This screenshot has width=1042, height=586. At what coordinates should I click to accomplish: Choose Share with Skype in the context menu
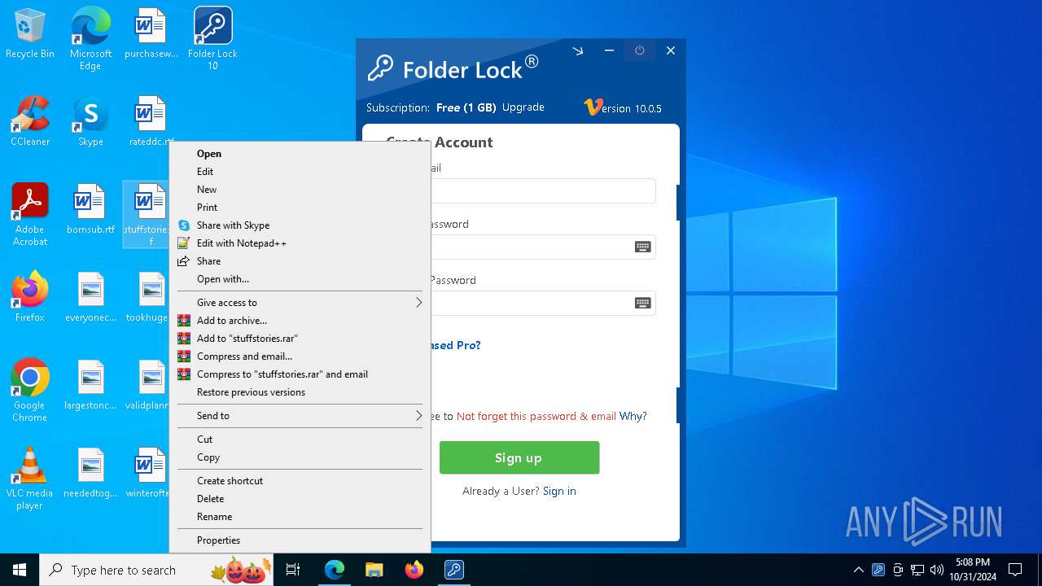[300, 225]
